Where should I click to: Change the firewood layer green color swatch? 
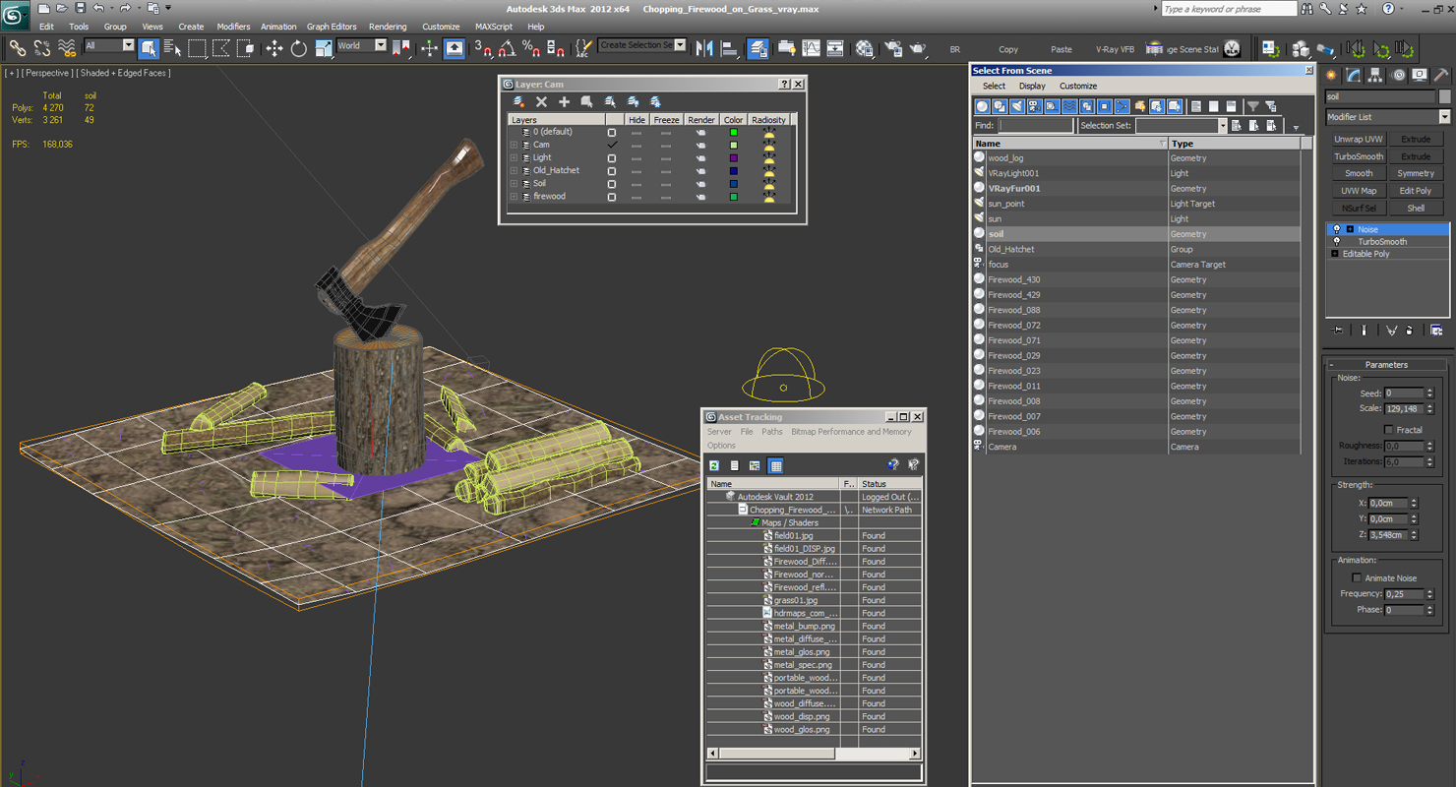pos(733,196)
